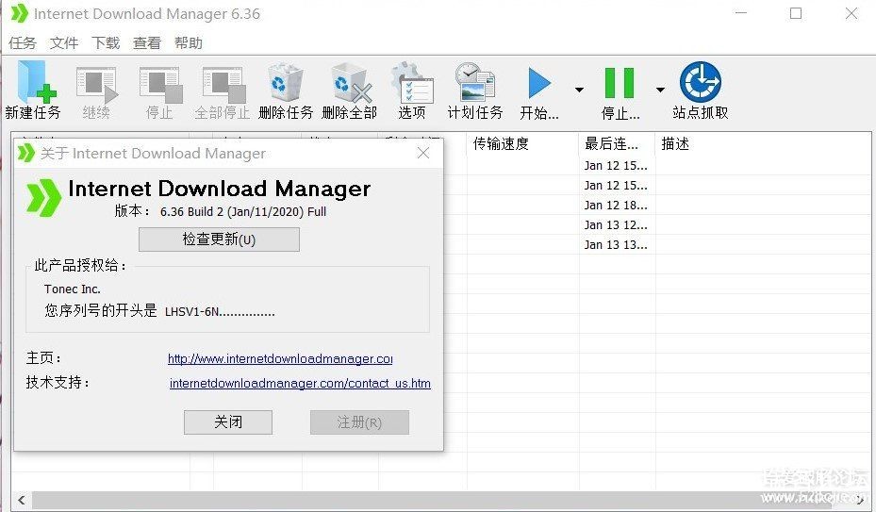Open Options (选项) from the toolbar

point(412,91)
